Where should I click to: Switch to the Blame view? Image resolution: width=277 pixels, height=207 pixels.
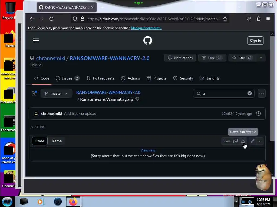click(x=57, y=141)
